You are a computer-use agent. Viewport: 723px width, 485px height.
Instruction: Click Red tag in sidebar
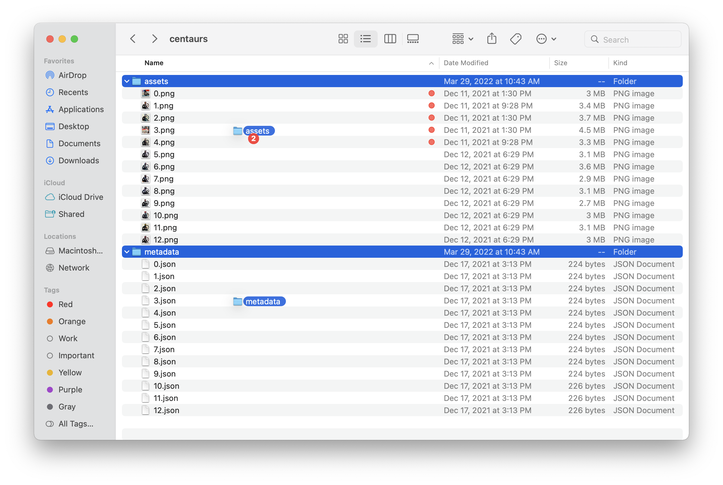[x=65, y=304]
